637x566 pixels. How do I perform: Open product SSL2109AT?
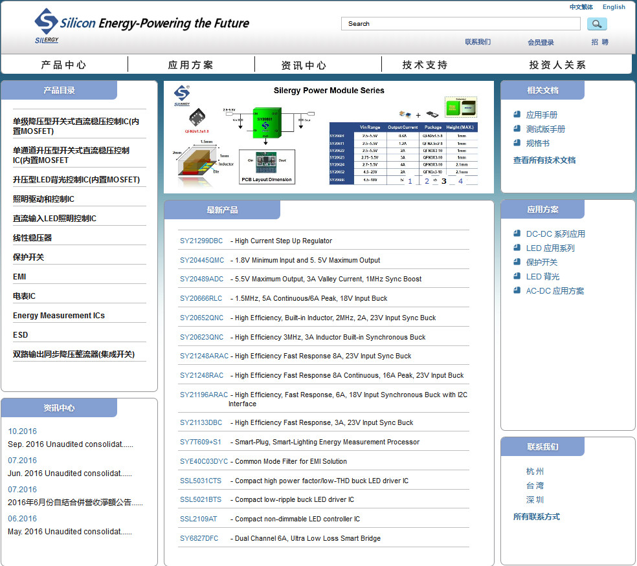tap(199, 519)
